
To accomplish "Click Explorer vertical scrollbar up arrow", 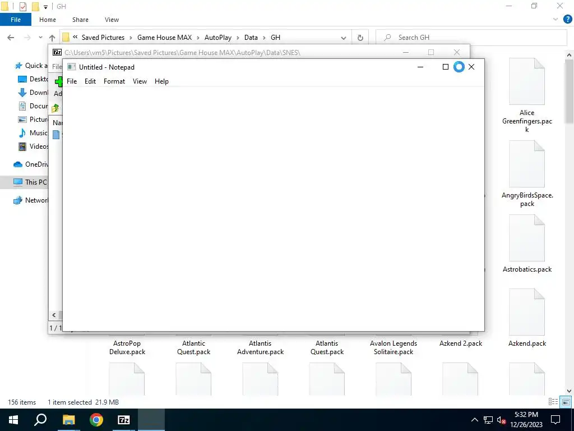I will click(x=569, y=55).
